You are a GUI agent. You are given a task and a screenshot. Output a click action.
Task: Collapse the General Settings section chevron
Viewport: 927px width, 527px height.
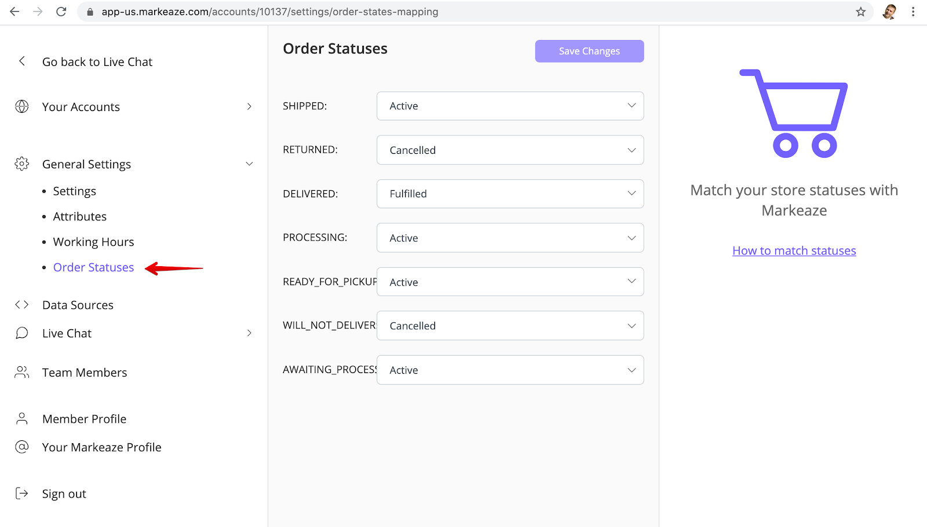[249, 164]
